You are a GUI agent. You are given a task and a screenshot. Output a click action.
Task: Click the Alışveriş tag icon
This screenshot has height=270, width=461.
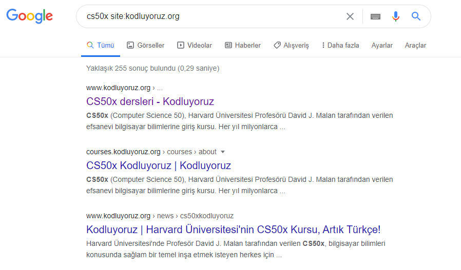point(277,45)
